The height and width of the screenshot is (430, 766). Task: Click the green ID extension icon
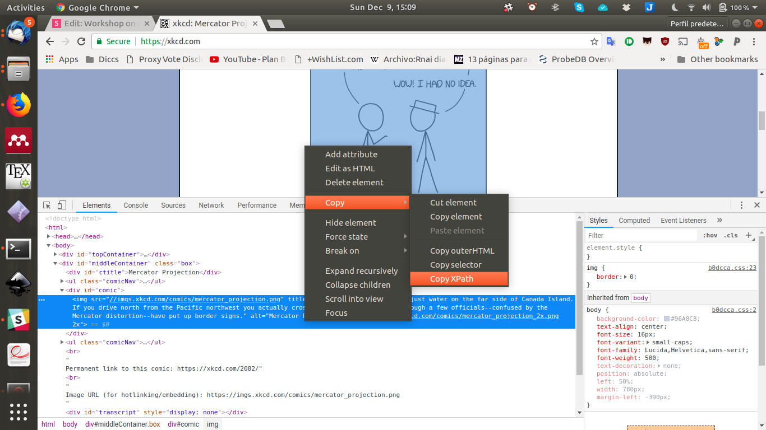[x=629, y=41]
